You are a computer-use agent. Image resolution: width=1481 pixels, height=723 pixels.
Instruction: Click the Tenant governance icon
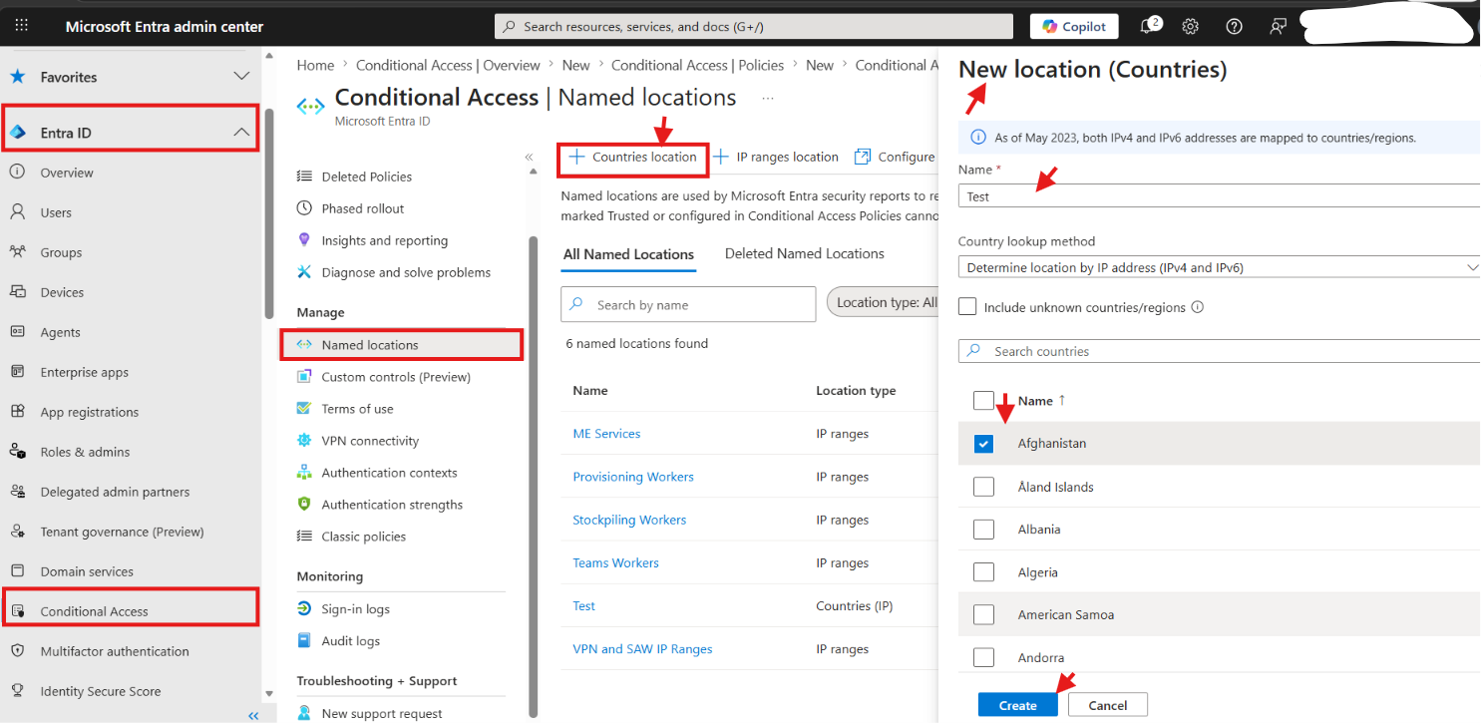[18, 532]
